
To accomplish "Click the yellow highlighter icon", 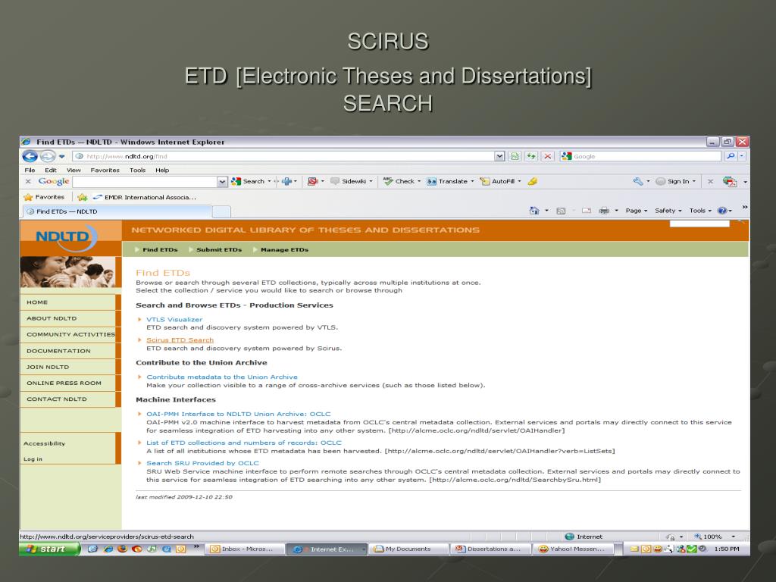I will coord(533,182).
